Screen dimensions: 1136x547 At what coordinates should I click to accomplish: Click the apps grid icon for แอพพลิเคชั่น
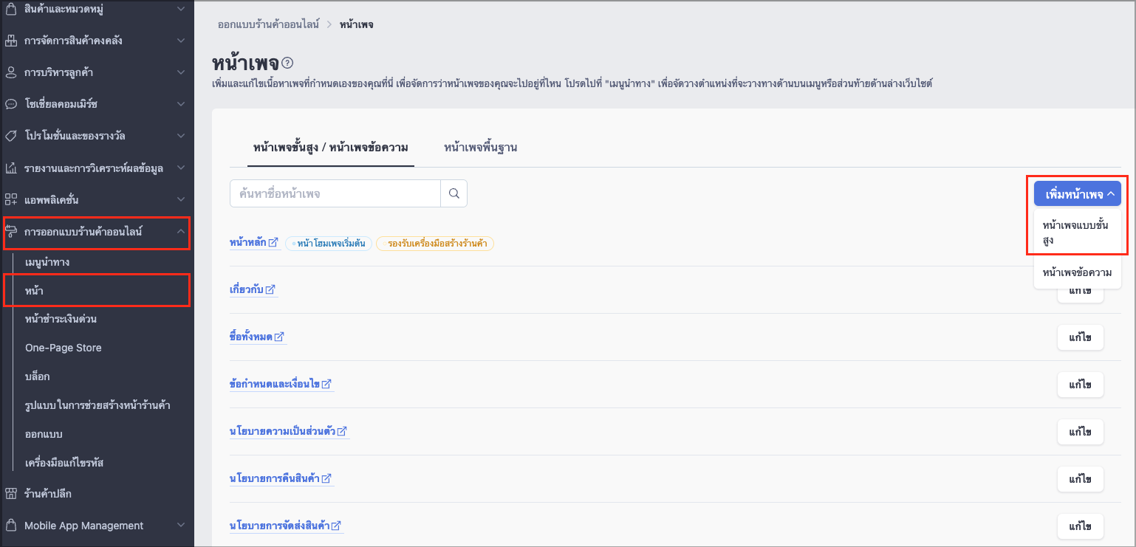pos(11,200)
